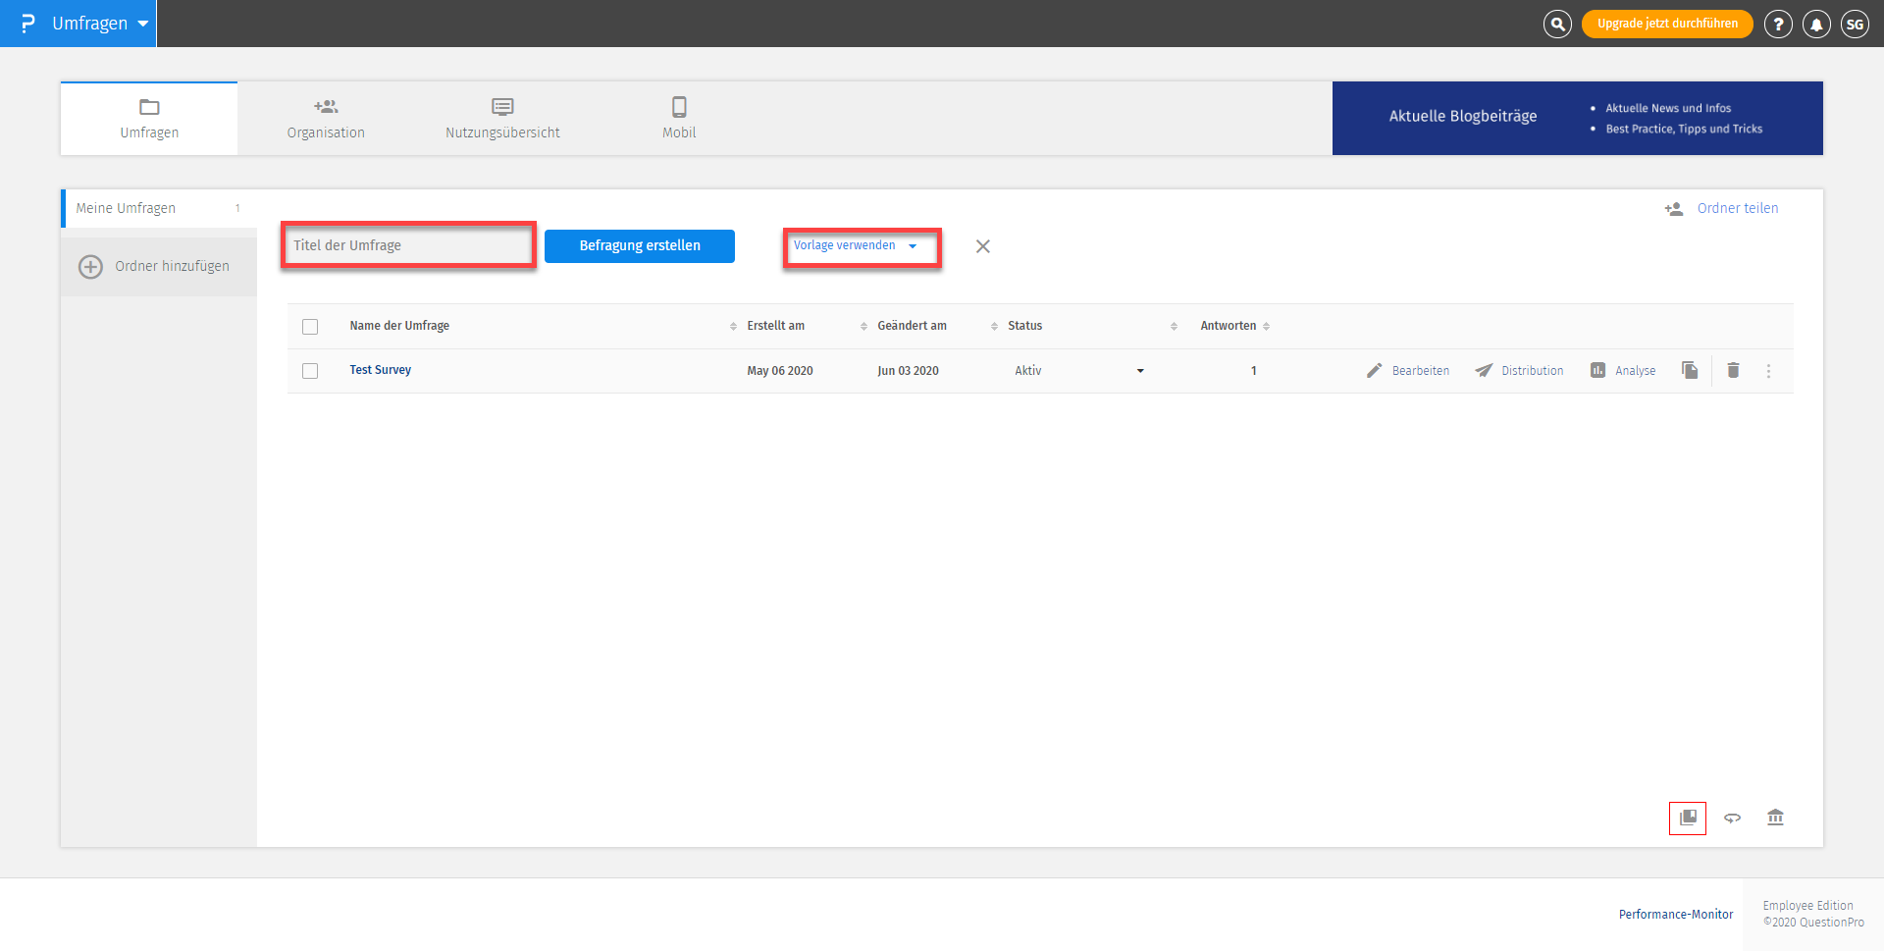Click the May 06 2020 created date
Image resolution: width=1884 pixels, height=951 pixels.
tap(780, 371)
